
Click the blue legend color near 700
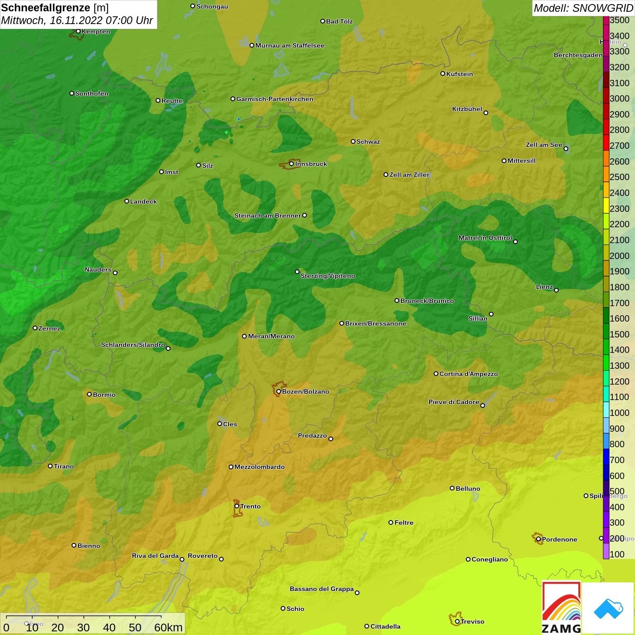(x=606, y=457)
